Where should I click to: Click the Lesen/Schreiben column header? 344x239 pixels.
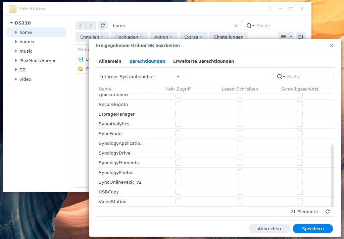coord(240,89)
